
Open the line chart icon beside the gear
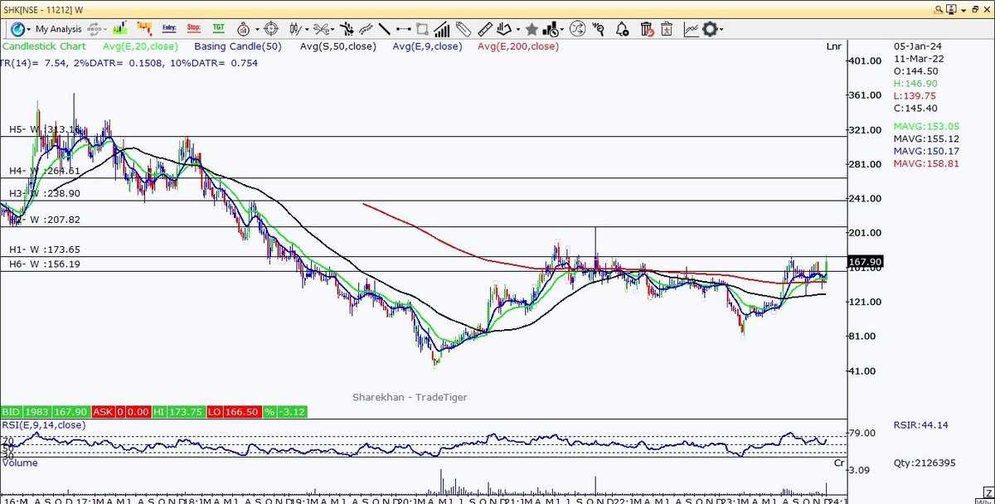691,29
